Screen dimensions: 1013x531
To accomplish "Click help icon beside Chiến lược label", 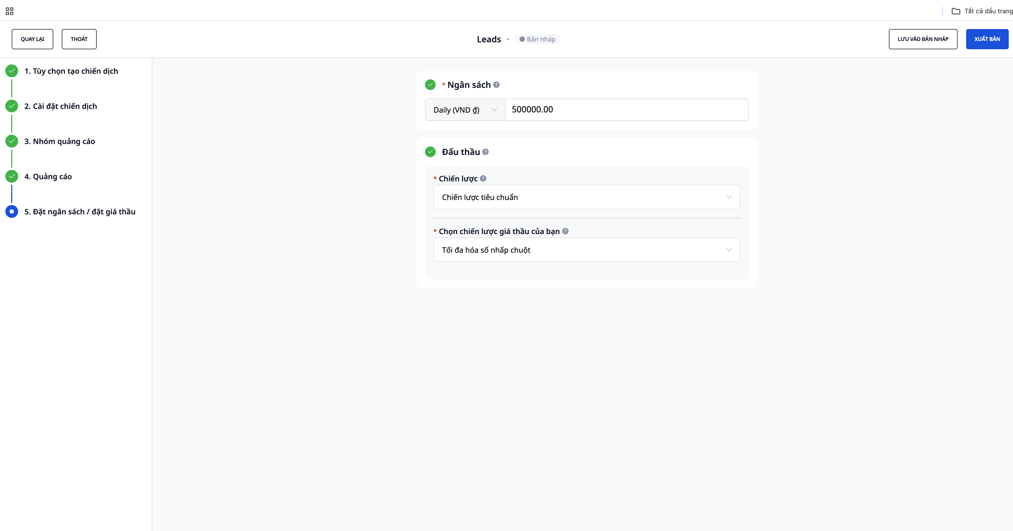I will coord(483,179).
